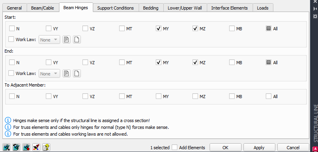Click the first cube selection icon
The height and width of the screenshot is (152, 318).
[6, 147]
